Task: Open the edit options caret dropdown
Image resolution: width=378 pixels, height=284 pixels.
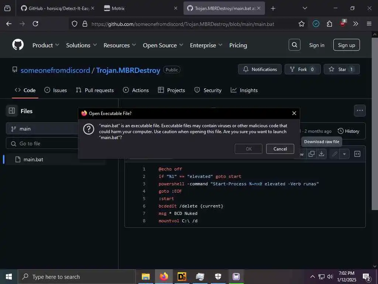Action: 344,154
